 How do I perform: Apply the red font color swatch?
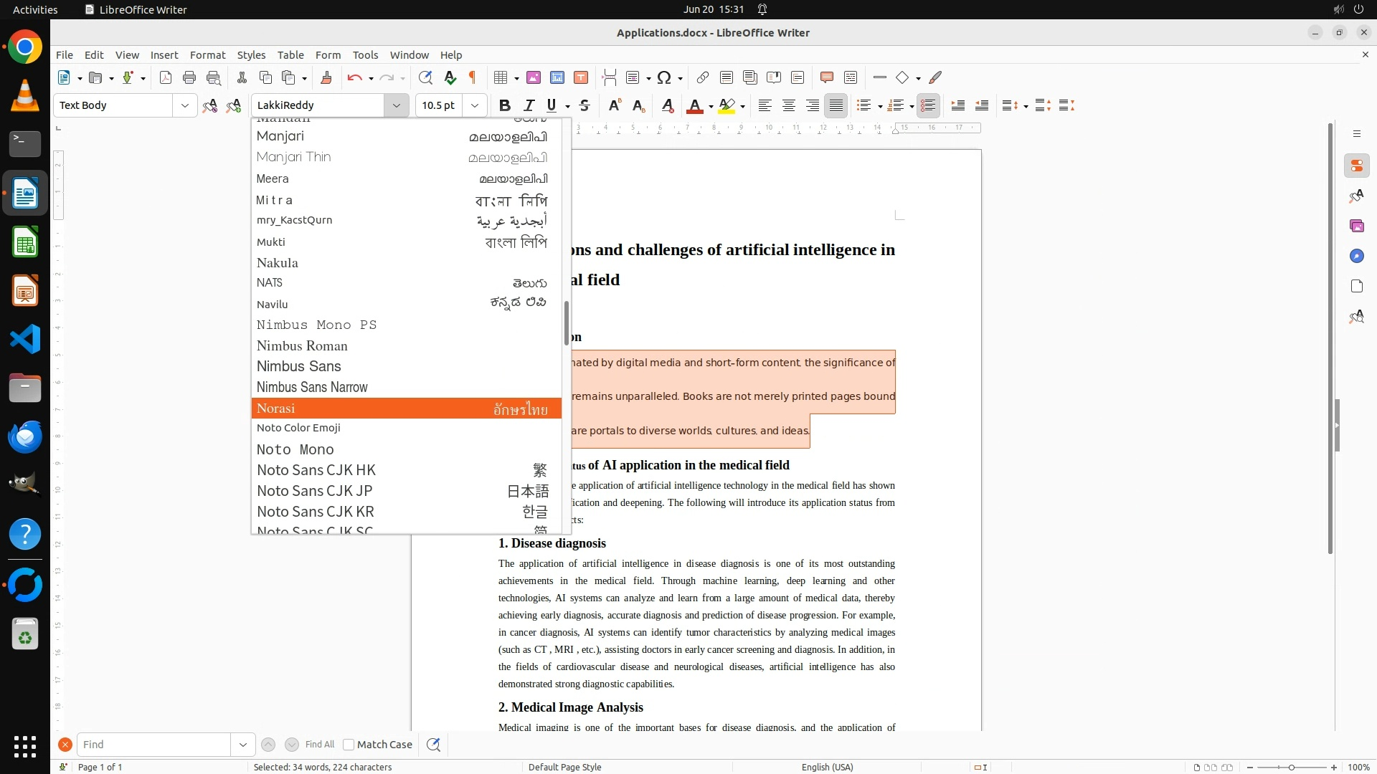[x=694, y=105]
